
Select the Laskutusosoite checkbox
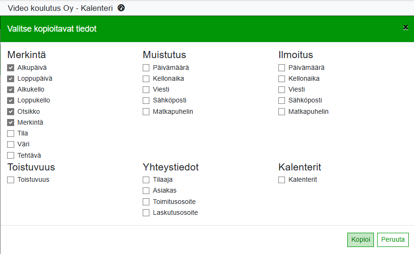(x=146, y=213)
